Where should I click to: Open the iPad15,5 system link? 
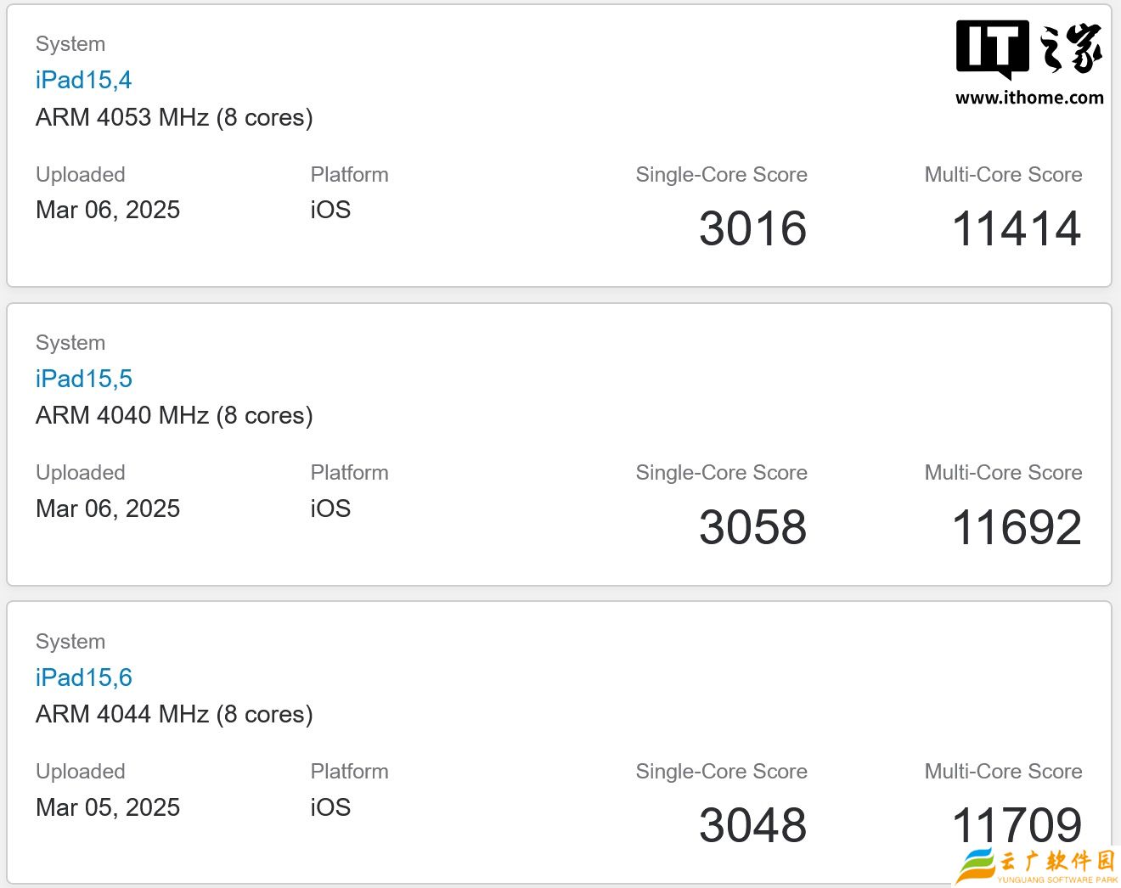tap(83, 379)
